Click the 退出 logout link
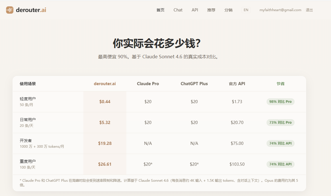This screenshot has width=331, height=196. point(310,10)
